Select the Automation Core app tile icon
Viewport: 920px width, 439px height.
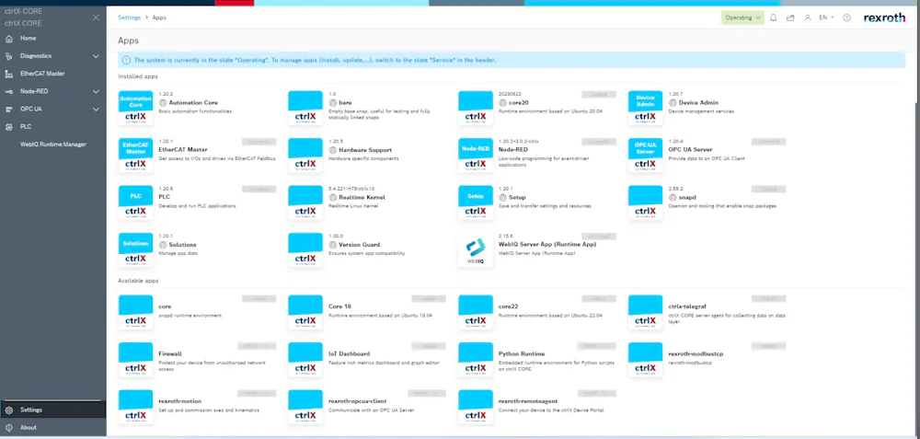tap(135, 108)
